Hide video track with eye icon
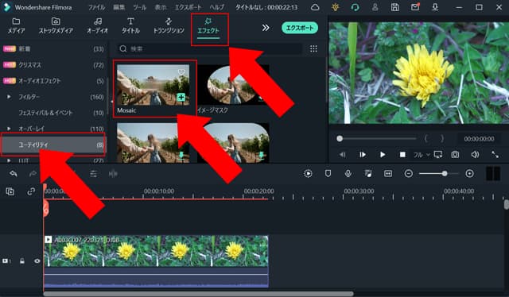509x297 pixels. tap(37, 261)
